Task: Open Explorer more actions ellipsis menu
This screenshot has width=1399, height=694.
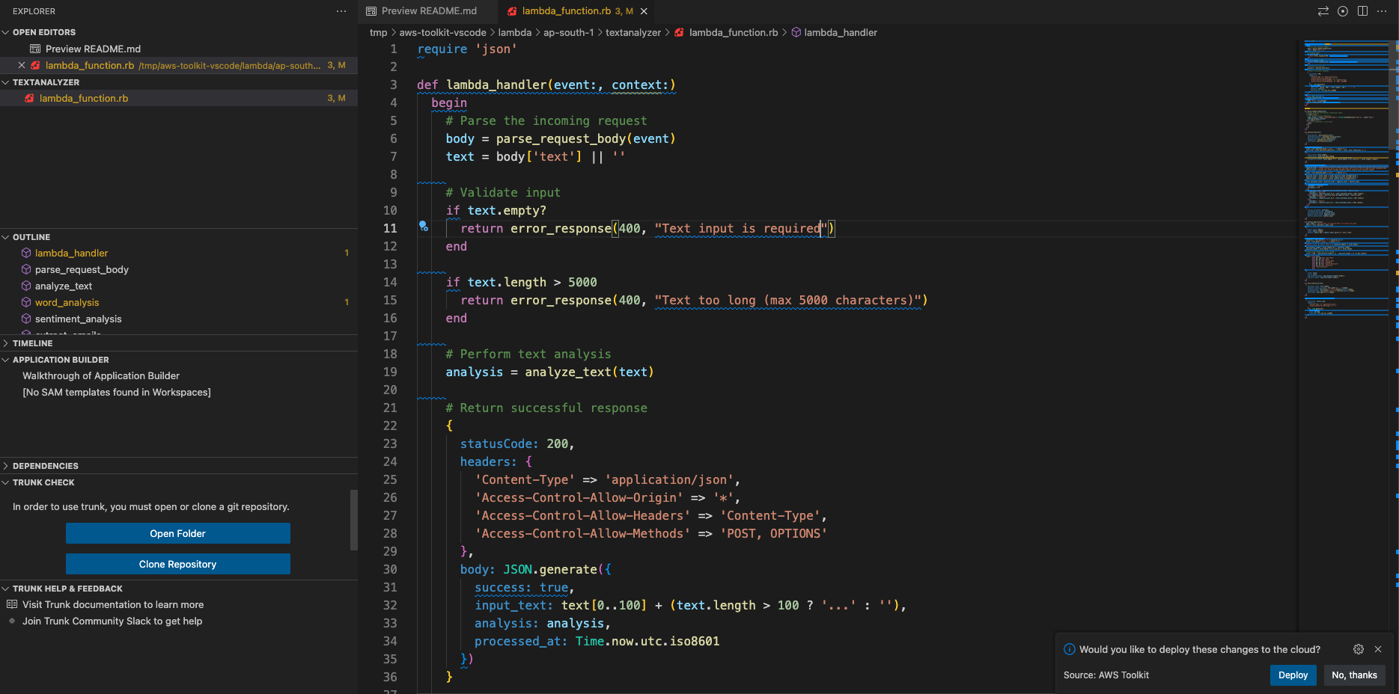Action: point(341,11)
